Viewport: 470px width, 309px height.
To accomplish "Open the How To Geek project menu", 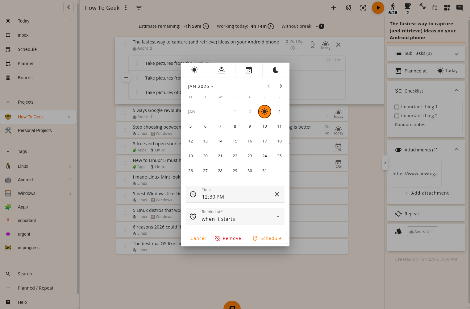I will 126,8.
